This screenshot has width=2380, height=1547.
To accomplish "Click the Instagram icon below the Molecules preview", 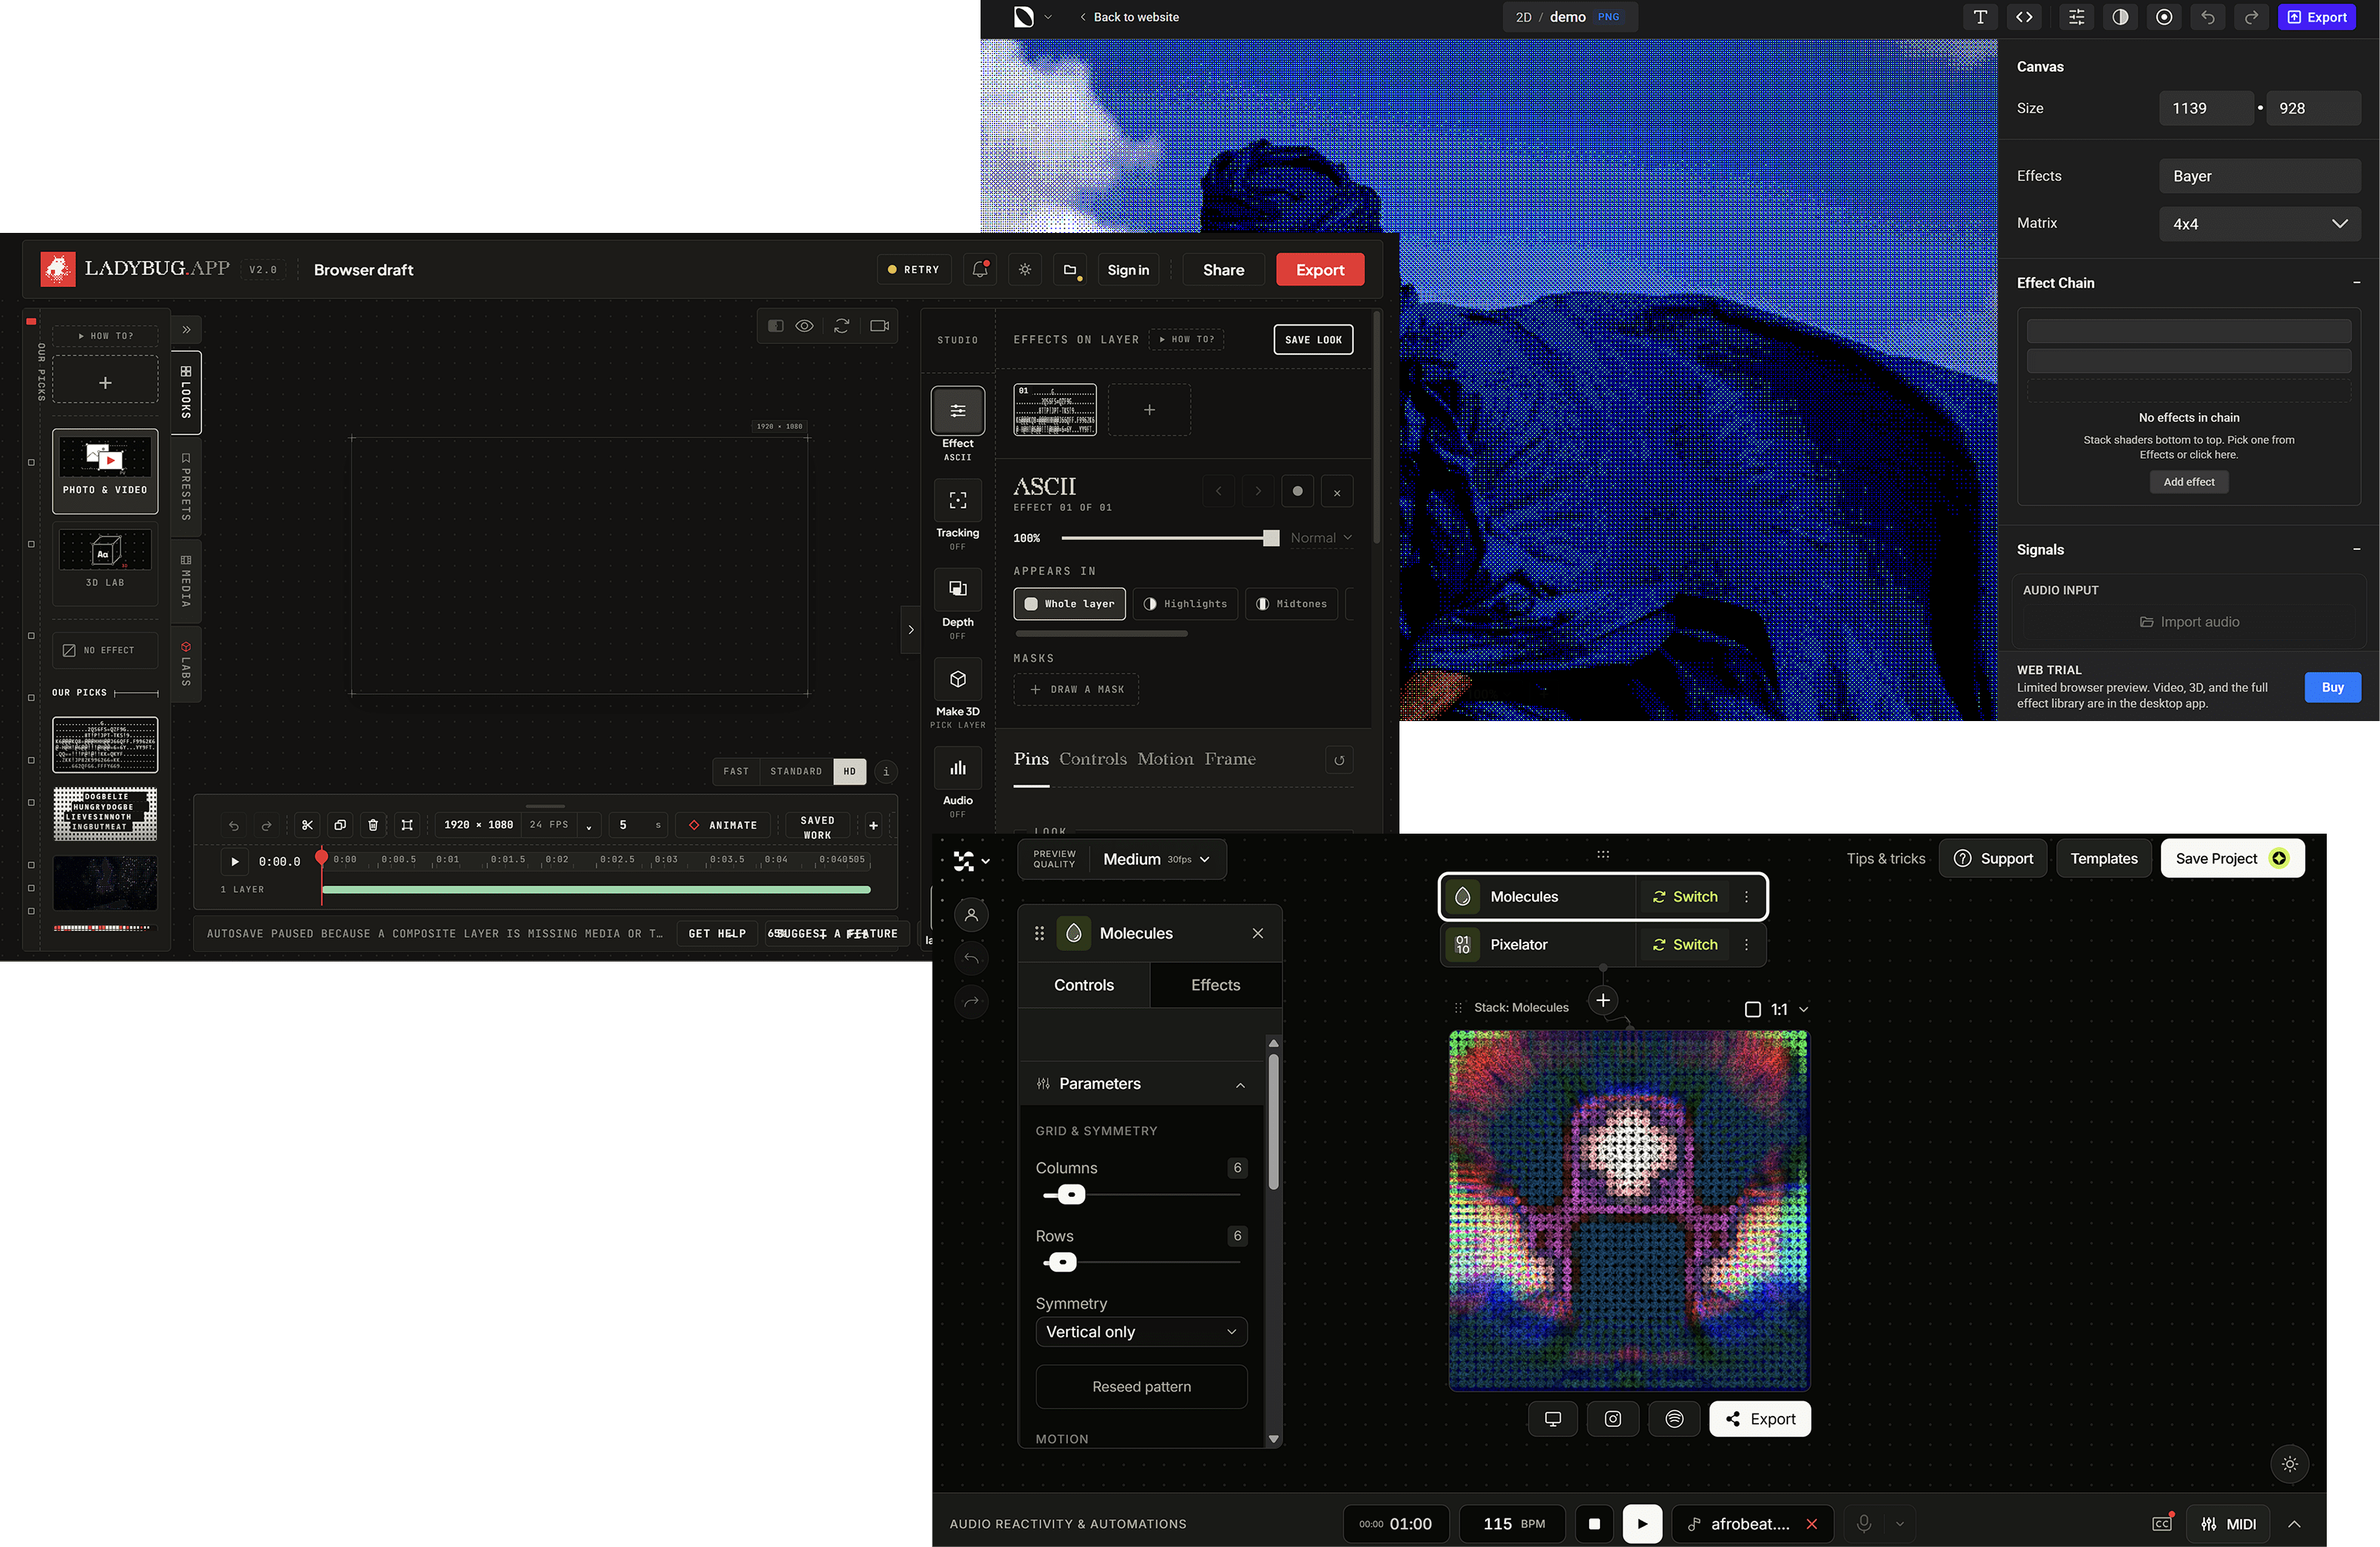I will [x=1613, y=1419].
